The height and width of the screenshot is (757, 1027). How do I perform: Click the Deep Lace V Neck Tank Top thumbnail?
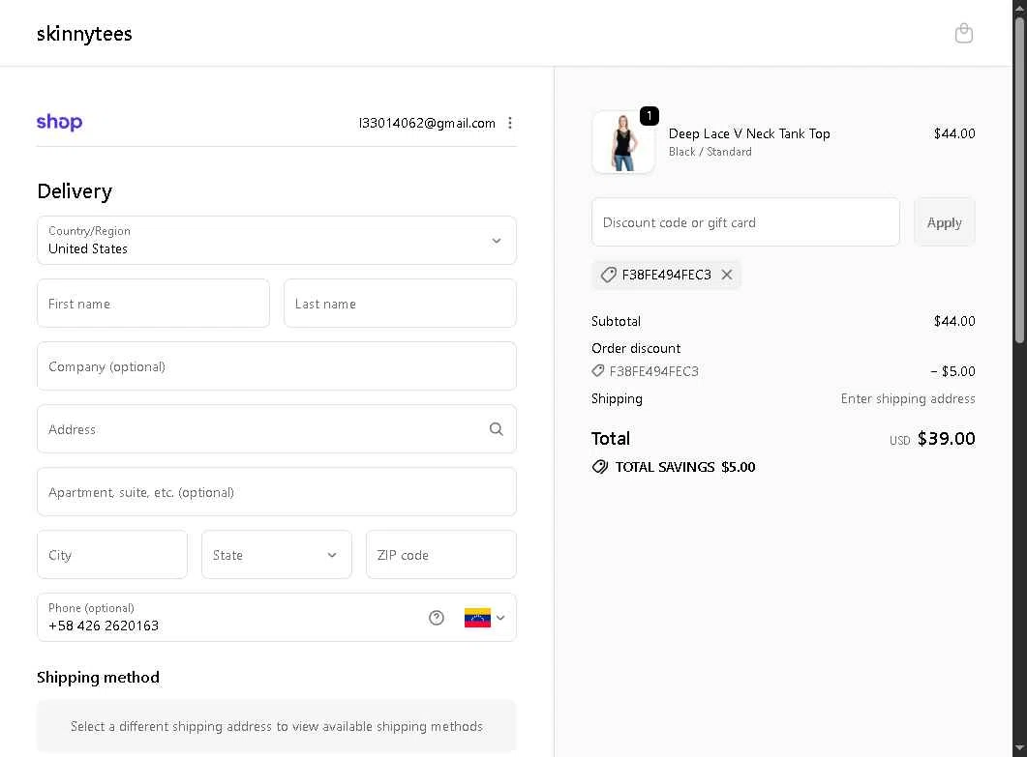(623, 142)
